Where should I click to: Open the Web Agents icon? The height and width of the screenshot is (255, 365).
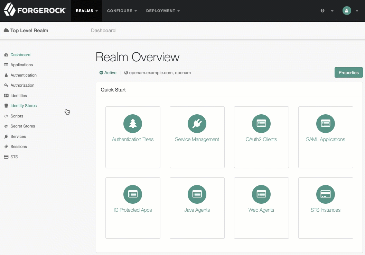(261, 194)
